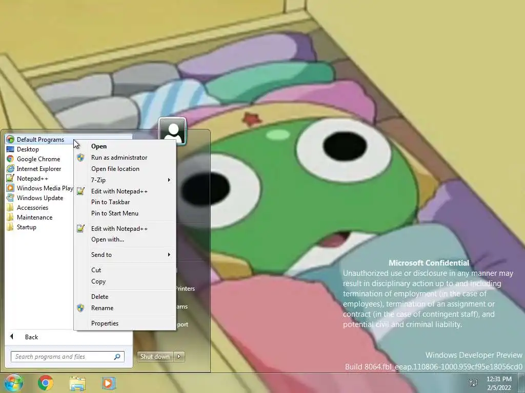
Task: Click the Windows Update icon in list
Action: coord(10,198)
